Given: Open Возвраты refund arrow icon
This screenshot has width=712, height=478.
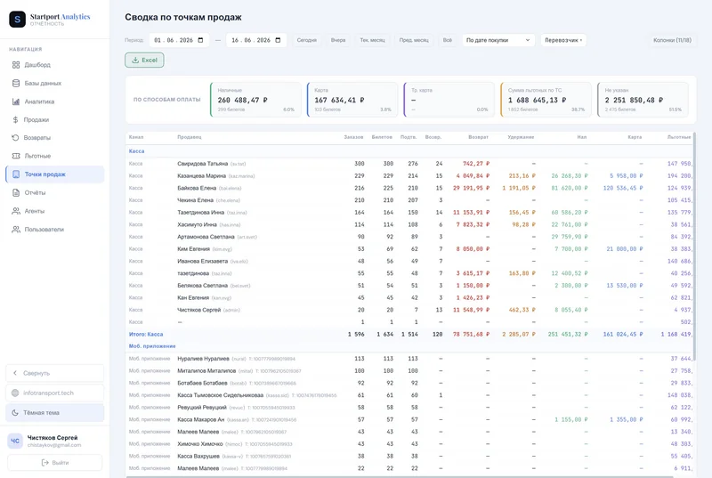Looking at the screenshot, I should [x=15, y=138].
